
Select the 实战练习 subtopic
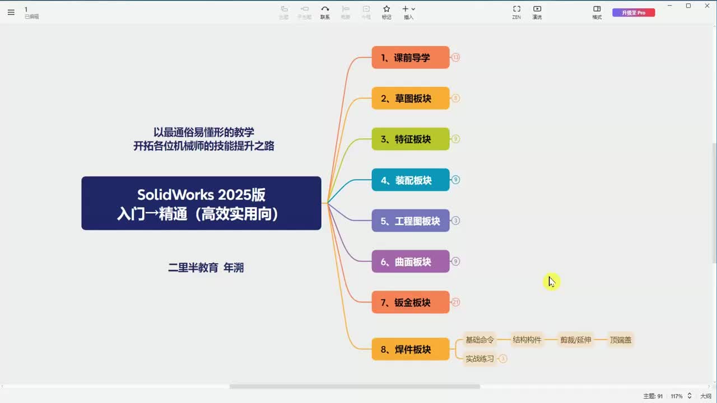click(x=480, y=359)
